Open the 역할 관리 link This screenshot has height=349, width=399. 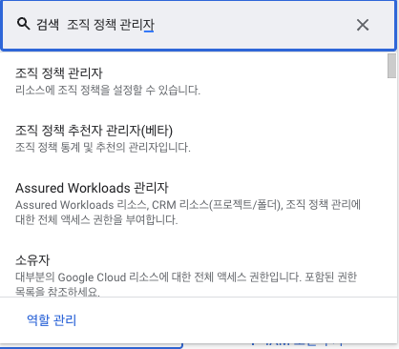52,319
